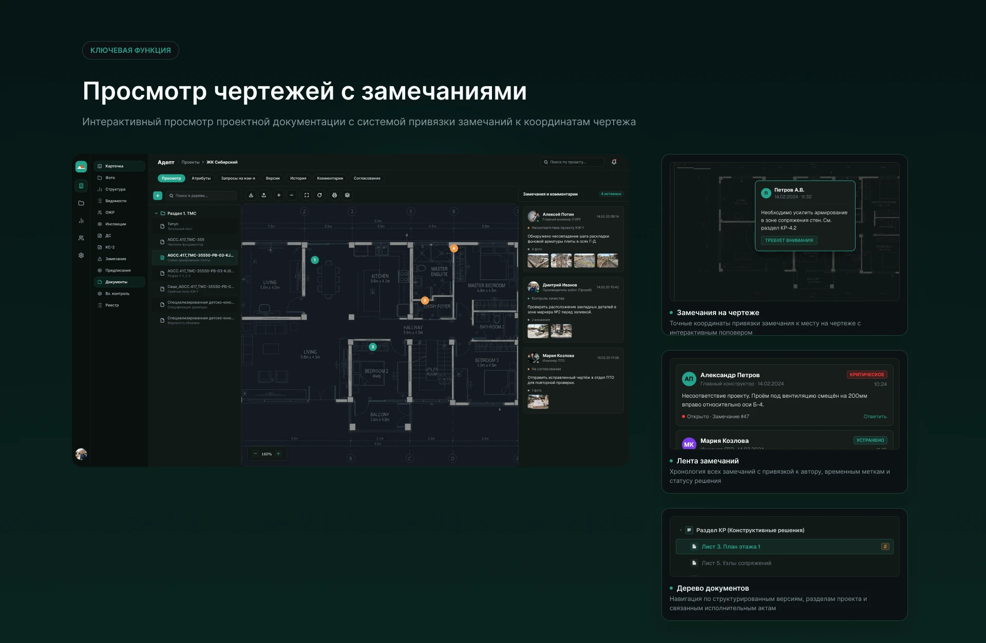Switch to the История tab
986x643 pixels.
[298, 178]
